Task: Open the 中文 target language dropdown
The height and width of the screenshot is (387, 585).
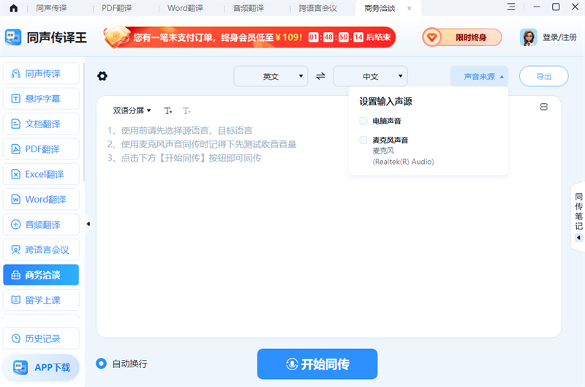Action: point(370,76)
